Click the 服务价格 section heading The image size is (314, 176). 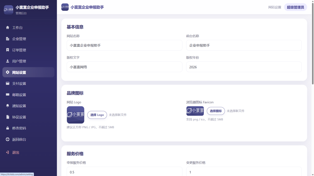75,154
